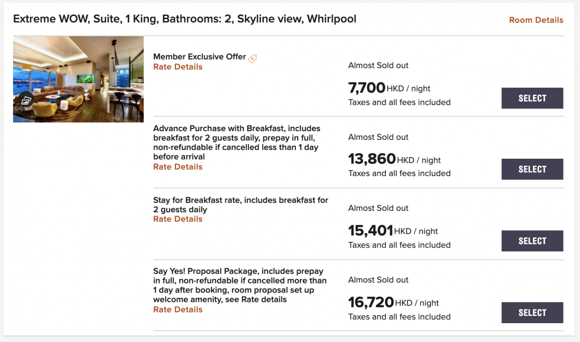This screenshot has height=342, width=580.
Task: View Rate Details for Stay for Breakfast
Action: coord(178,219)
